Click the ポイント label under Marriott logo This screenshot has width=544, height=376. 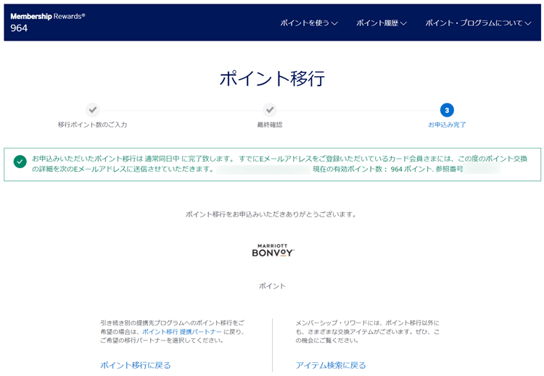pos(272,286)
